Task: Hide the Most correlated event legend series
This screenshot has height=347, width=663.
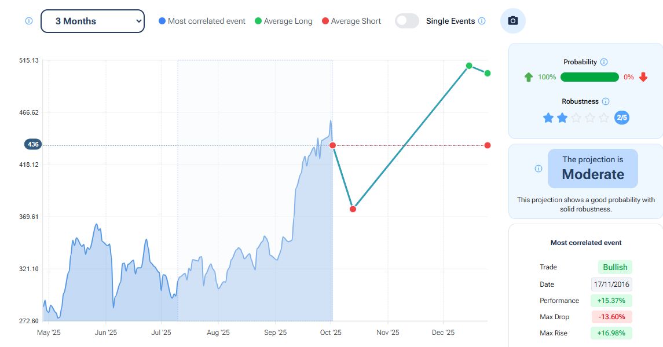Action: coord(202,21)
